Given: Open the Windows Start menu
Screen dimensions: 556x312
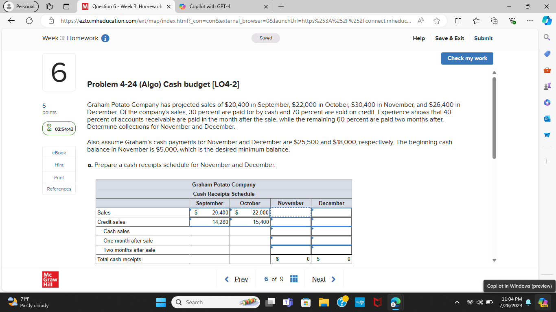Looking at the screenshot, I should [161, 302].
